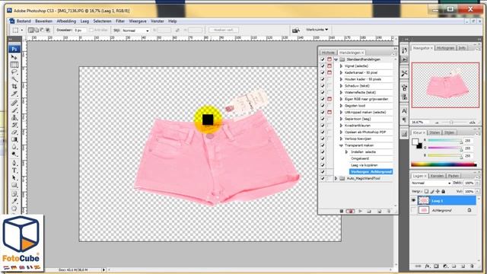
Task: Expand the Auto_MagicWandTool set
Action: (336, 178)
